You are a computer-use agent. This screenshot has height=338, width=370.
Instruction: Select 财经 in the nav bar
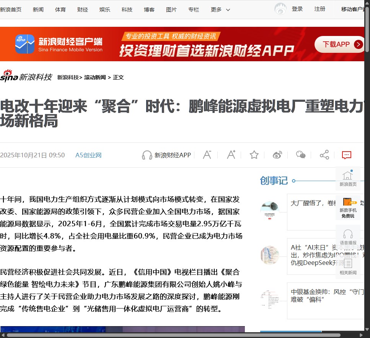point(83,10)
